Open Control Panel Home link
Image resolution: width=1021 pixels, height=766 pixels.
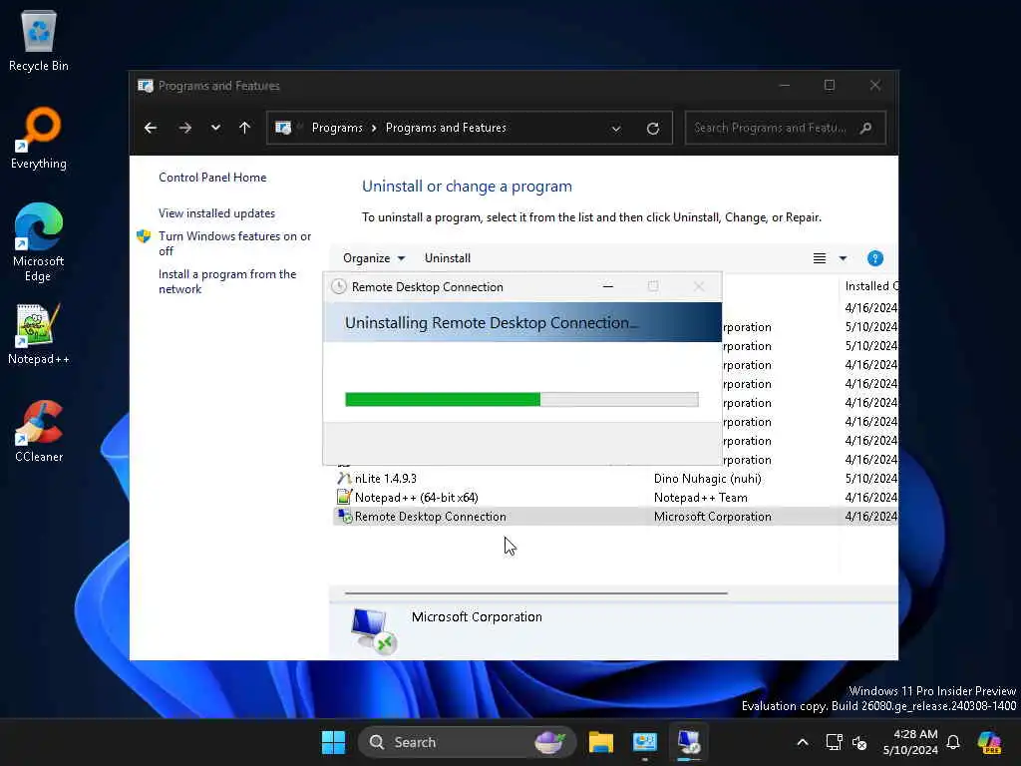212,178
